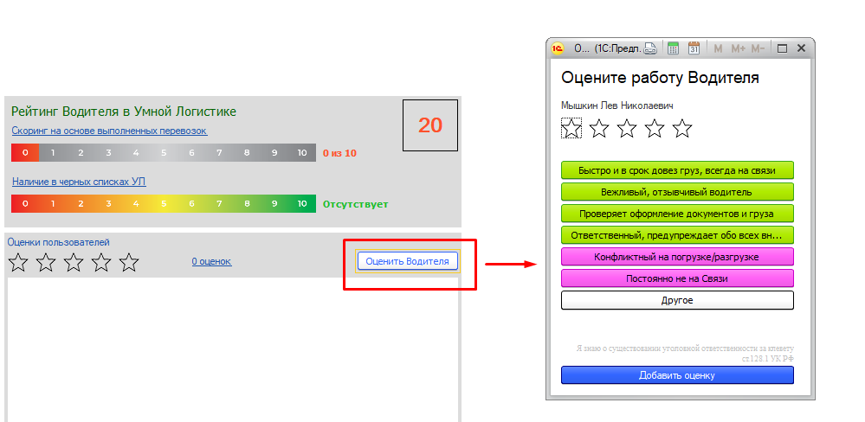The width and height of the screenshot is (865, 422).
Task: Select the fourth star under Мышкин Лев Николаевич
Action: tap(655, 128)
